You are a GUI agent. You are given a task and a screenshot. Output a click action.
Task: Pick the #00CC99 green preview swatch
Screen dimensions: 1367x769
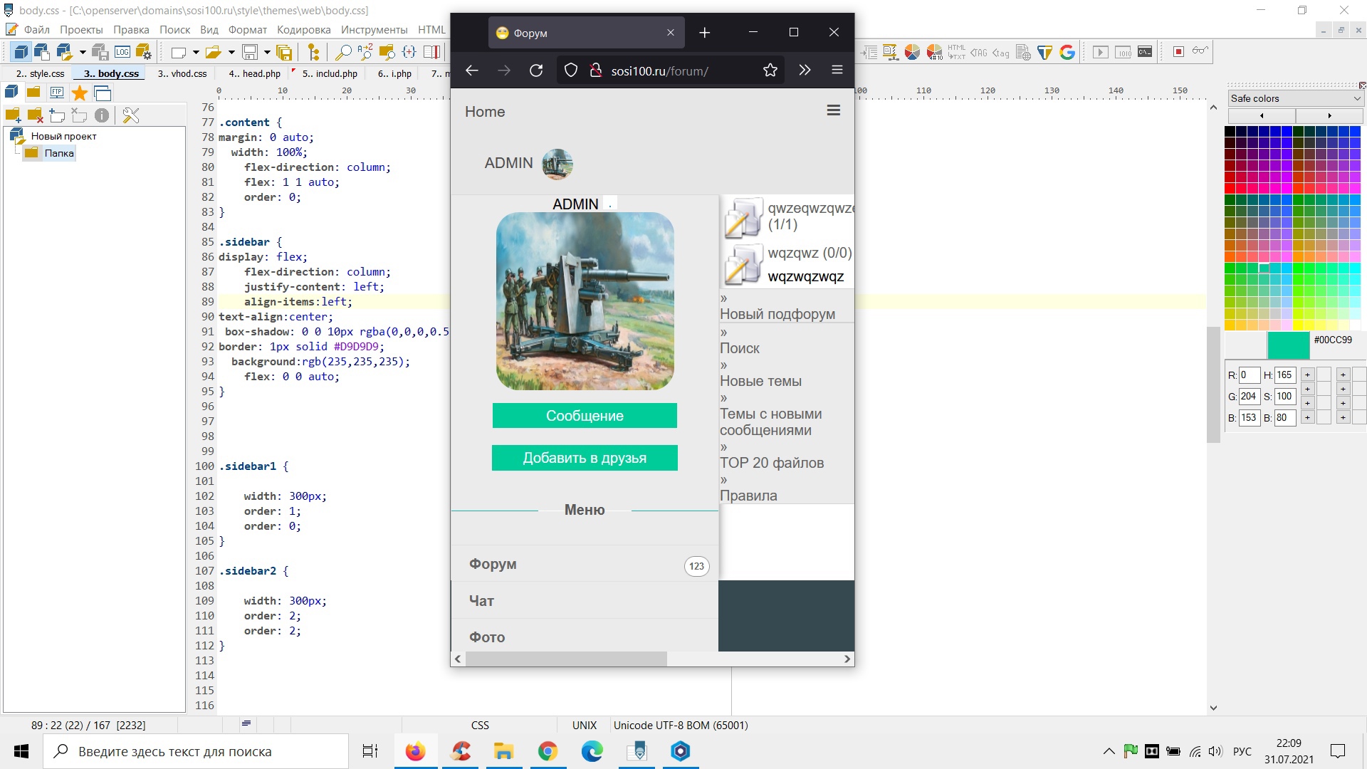[x=1288, y=345]
